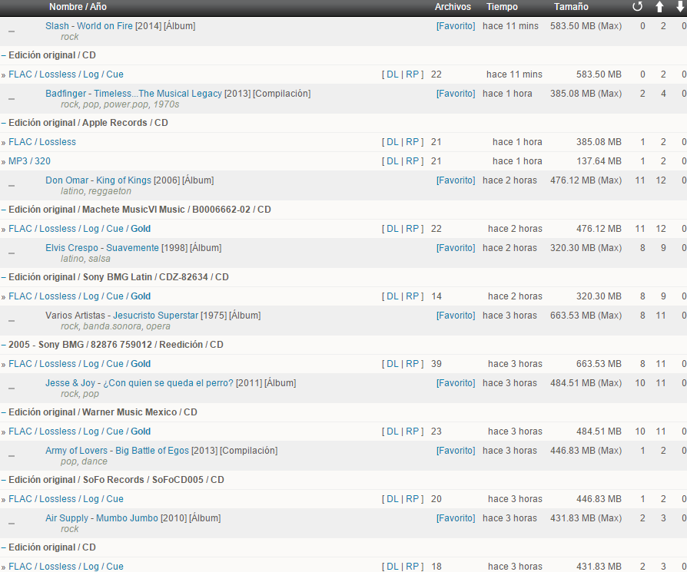Click the » chevron beside the MP3/320 entry

5,160
